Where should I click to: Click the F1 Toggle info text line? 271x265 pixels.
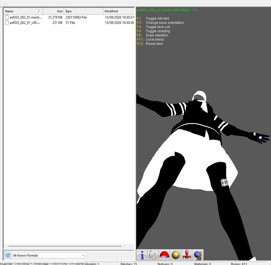(x=153, y=18)
